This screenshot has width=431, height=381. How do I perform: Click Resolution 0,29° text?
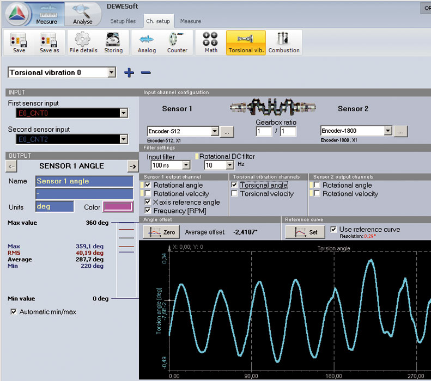pos(357,236)
